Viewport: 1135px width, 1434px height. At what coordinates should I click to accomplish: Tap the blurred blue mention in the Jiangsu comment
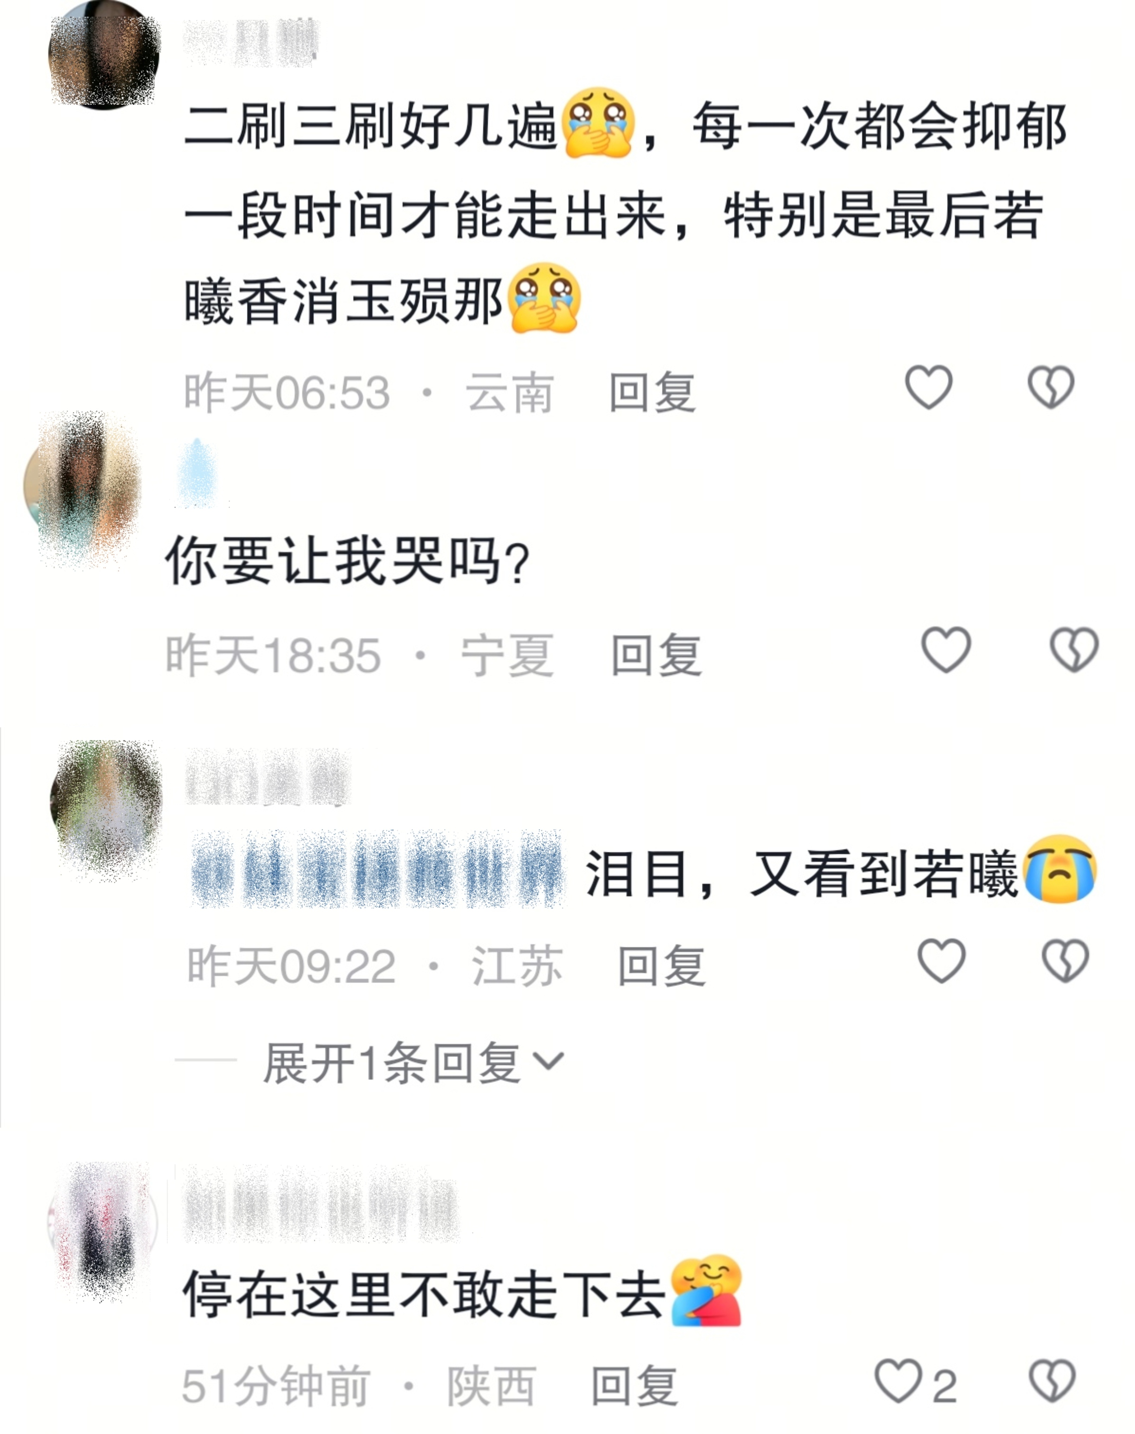377,869
